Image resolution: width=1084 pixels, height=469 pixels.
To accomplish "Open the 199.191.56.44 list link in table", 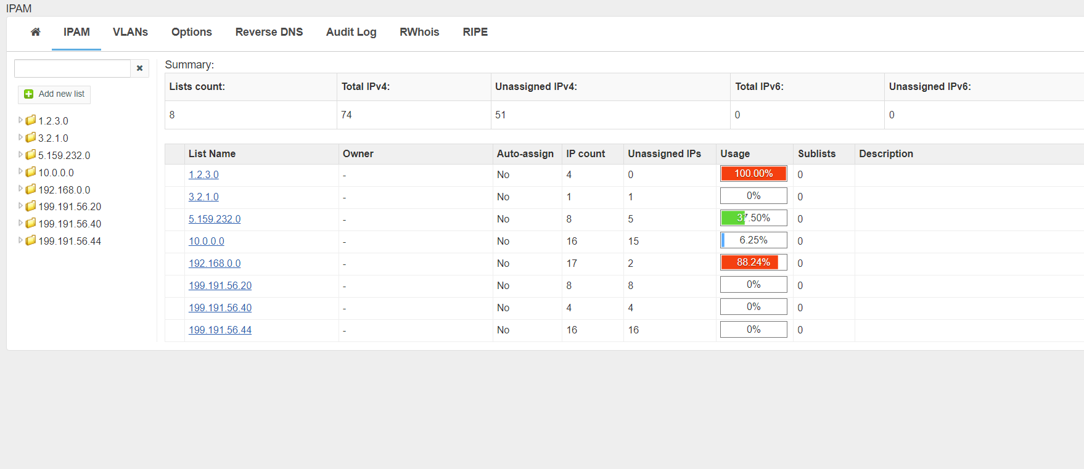I will [x=220, y=330].
